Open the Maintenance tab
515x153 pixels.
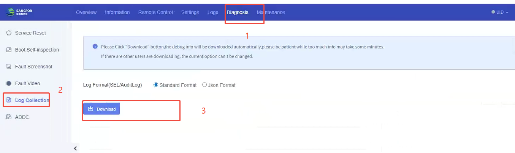click(x=271, y=12)
